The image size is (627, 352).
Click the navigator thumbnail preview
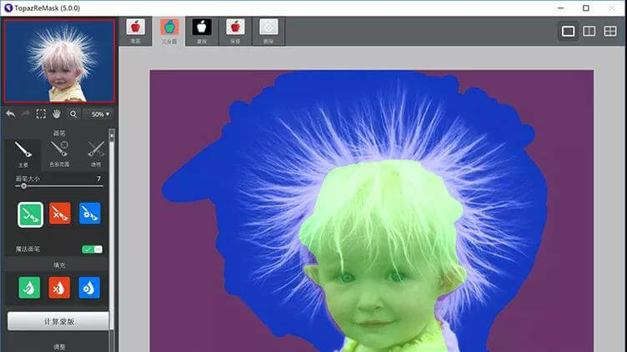click(x=59, y=61)
